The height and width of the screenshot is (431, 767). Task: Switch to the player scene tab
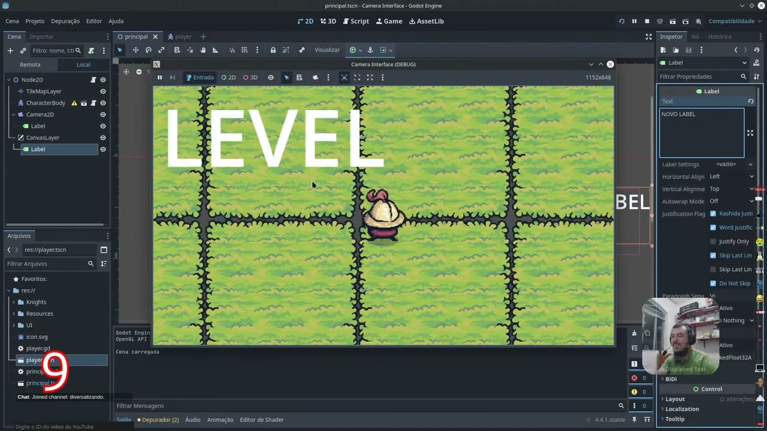tap(179, 37)
